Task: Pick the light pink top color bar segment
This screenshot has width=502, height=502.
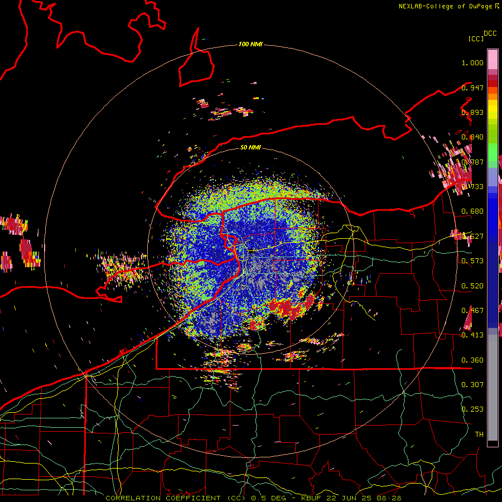Action: click(x=493, y=59)
